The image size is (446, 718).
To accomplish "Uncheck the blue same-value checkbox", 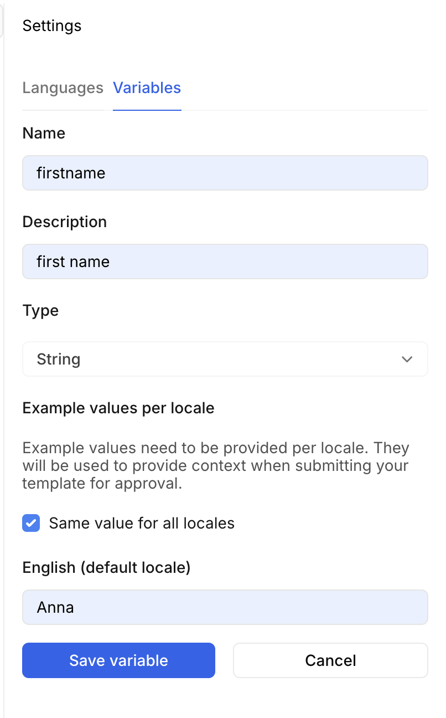I will 31,523.
